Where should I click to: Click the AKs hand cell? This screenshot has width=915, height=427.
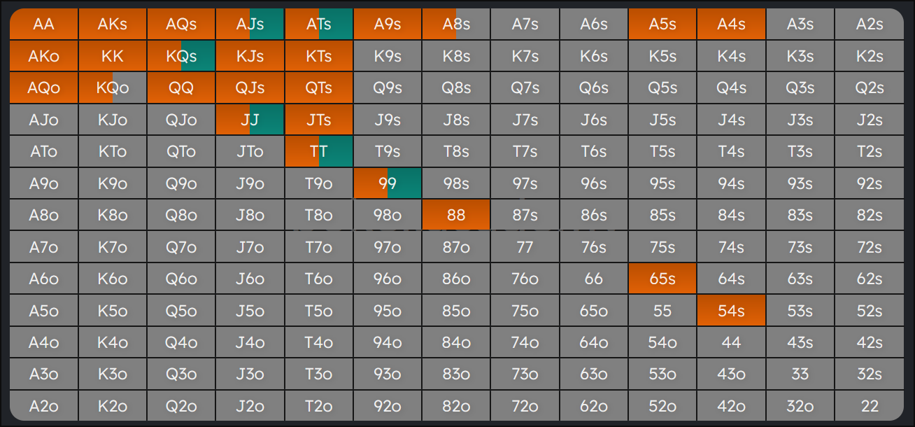112,24
